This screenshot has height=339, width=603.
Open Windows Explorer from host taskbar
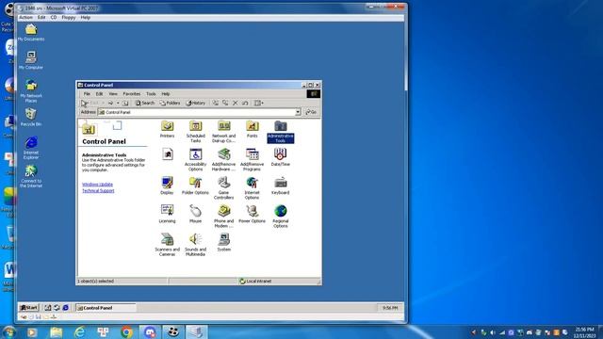point(56,332)
